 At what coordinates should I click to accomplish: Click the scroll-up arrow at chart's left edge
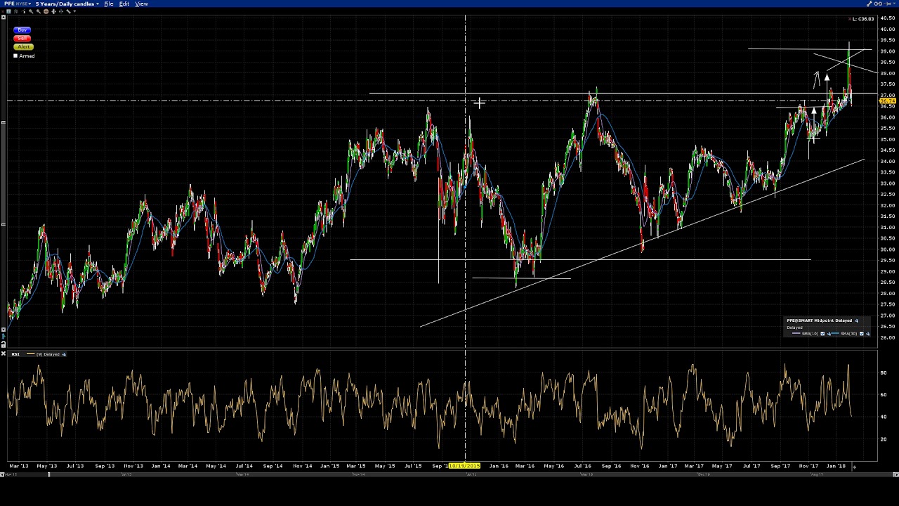click(4, 18)
